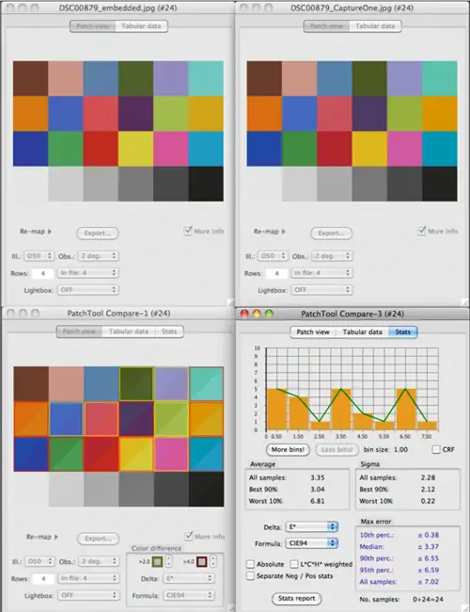Viewport: 470px width, 612px height.
Task: Check Separate Neg / Pos stats
Action: click(x=251, y=575)
